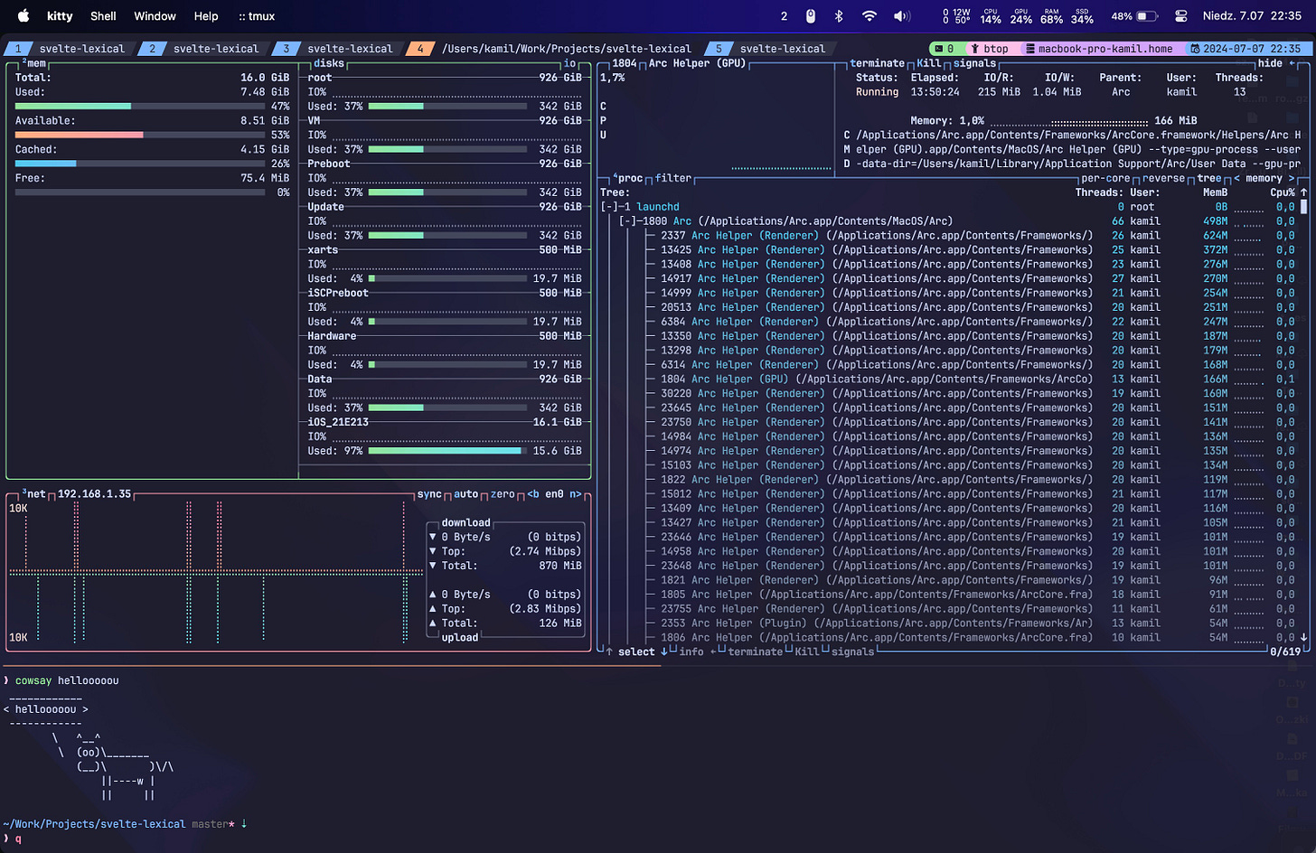Collapse the 1800 Arc process tree
This screenshot has width=1316, height=853.
[628, 221]
